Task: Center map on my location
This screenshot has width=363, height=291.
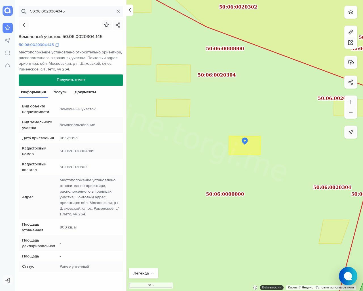Action: 351,132
